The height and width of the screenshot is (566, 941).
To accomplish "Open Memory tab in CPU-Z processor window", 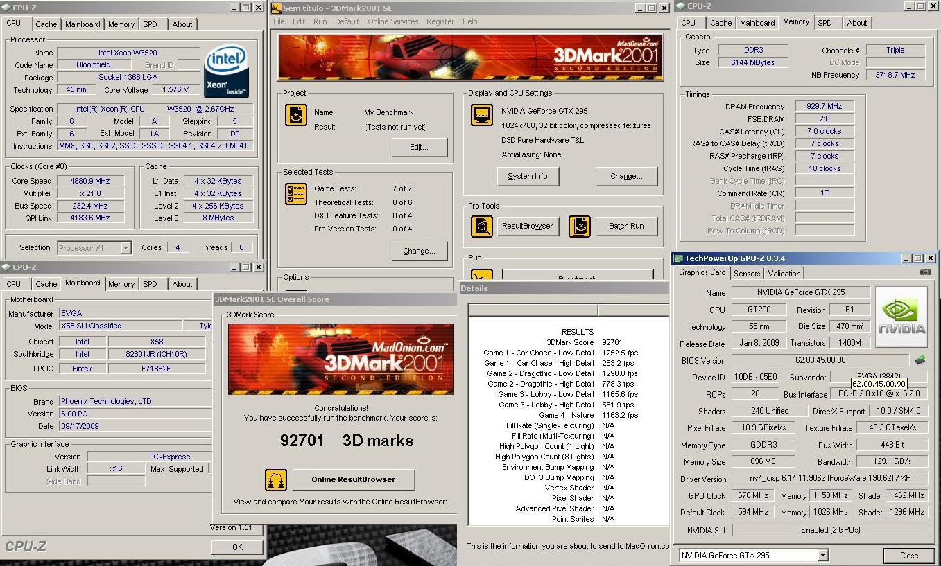I will pyautogui.click(x=121, y=24).
